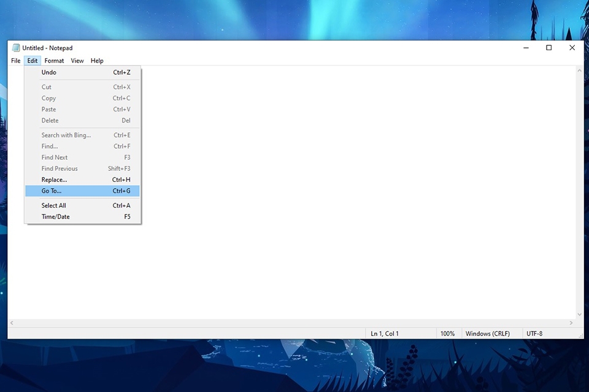
Task: Click "Find Previous" in the Edit menu
Action: coord(59,168)
